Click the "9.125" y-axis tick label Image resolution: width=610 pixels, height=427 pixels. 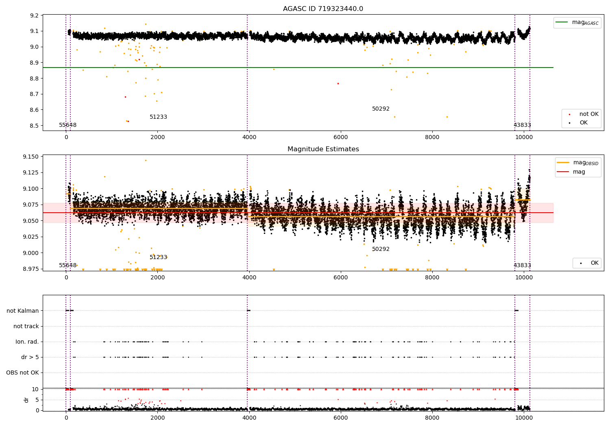point(31,172)
